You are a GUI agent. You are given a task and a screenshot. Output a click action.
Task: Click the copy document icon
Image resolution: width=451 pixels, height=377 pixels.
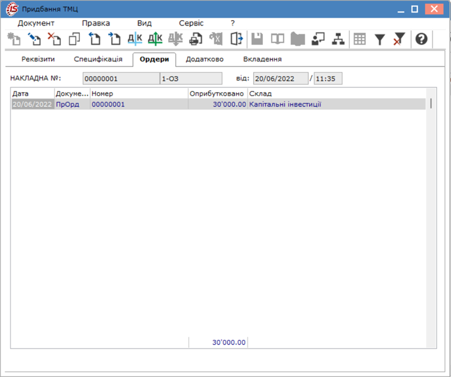(74, 39)
